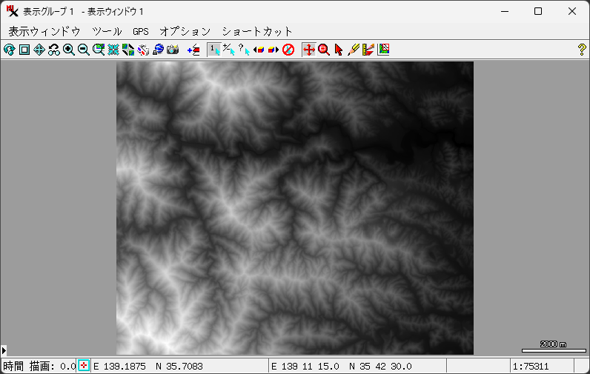This screenshot has width=590, height=374.
Task: Expand the hidden panel with left-edge arrow
Action: point(4,349)
